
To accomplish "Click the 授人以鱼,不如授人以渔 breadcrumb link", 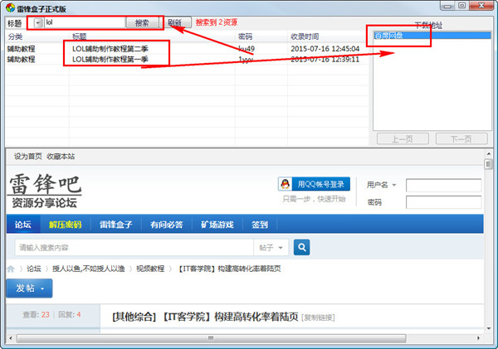I will click(x=89, y=269).
